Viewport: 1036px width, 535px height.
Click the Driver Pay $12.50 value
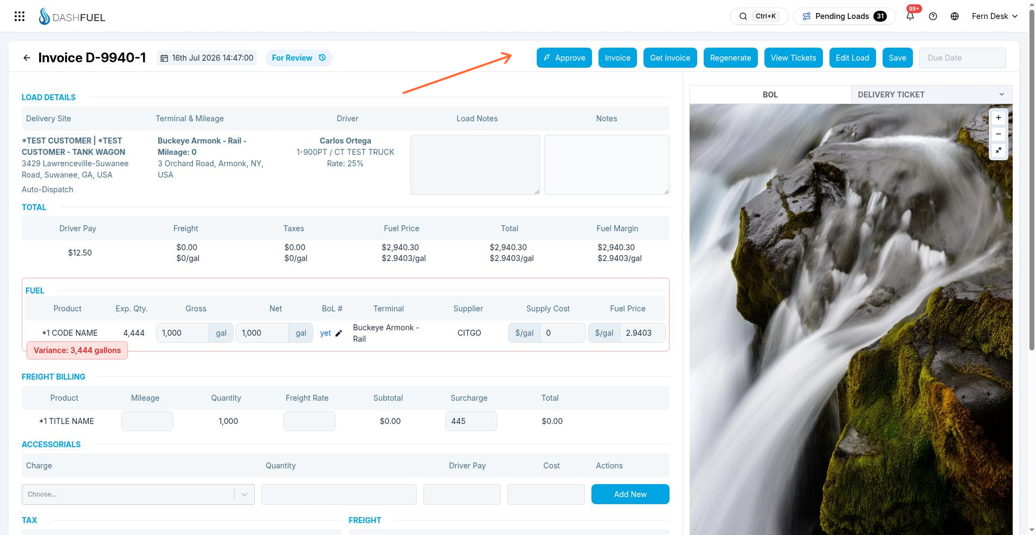[80, 253]
